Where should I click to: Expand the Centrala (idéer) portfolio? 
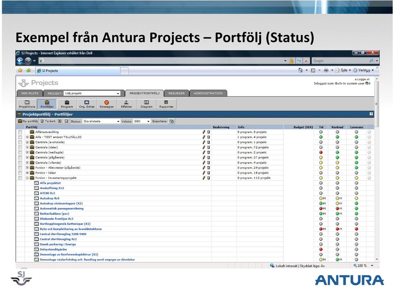click(27, 147)
